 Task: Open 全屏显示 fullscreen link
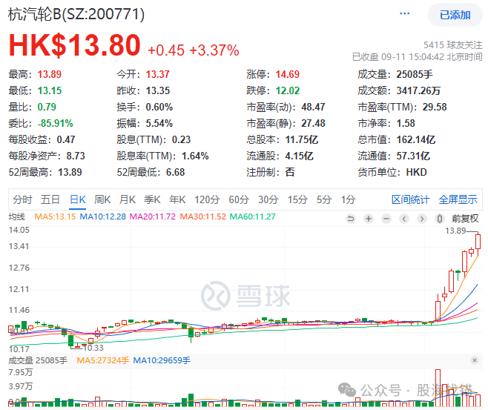(x=458, y=199)
